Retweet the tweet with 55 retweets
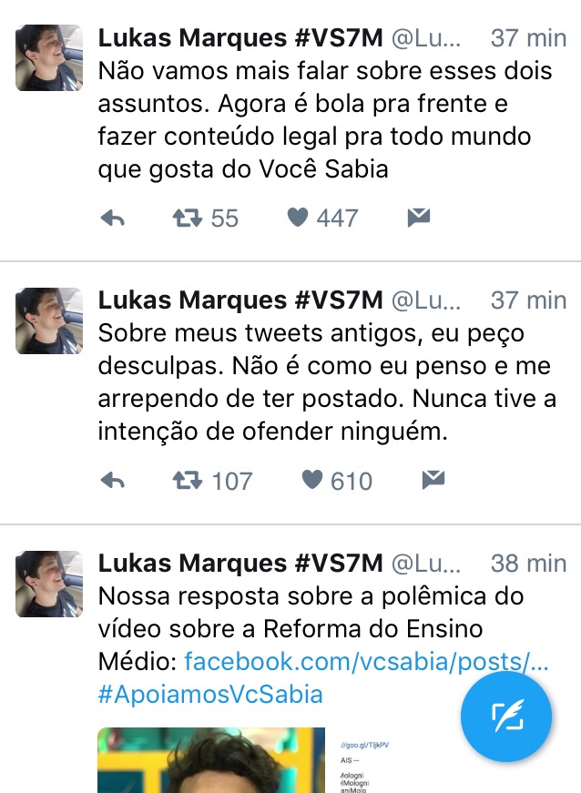The width and height of the screenshot is (581, 793). (187, 219)
